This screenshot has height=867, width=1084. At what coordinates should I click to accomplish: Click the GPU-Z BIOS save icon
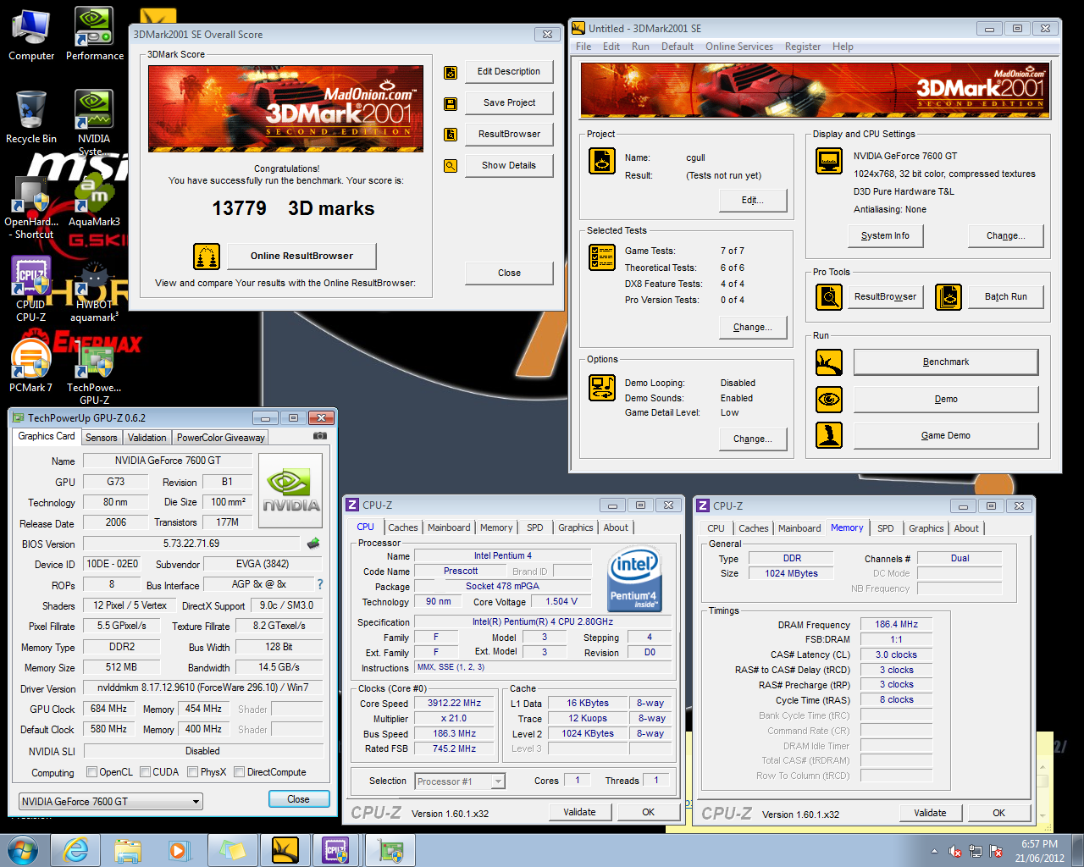click(313, 544)
